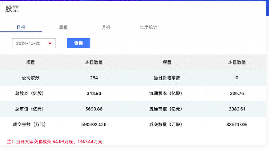Select the 成交金额（万元）label
This screenshot has height=155, width=269.
pyautogui.click(x=29, y=124)
